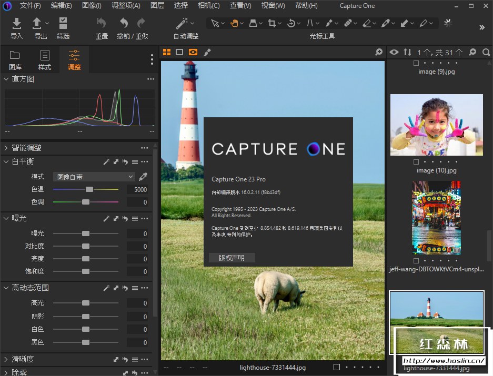Click the 筛选 (Cull) toolbar icon
This screenshot has width=493, height=376.
(x=63, y=23)
